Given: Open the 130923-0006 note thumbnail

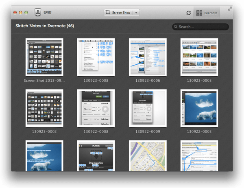Looking at the screenshot, I should (147, 57).
